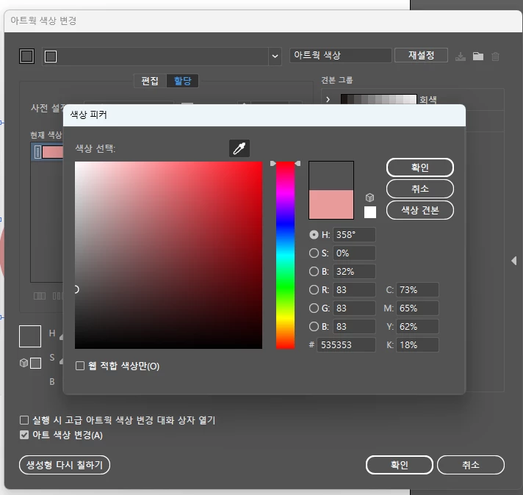Click 확인 in the color picker

click(420, 167)
